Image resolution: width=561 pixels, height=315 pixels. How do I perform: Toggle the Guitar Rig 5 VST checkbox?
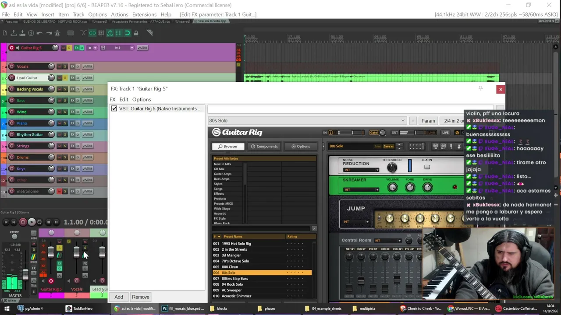(114, 108)
